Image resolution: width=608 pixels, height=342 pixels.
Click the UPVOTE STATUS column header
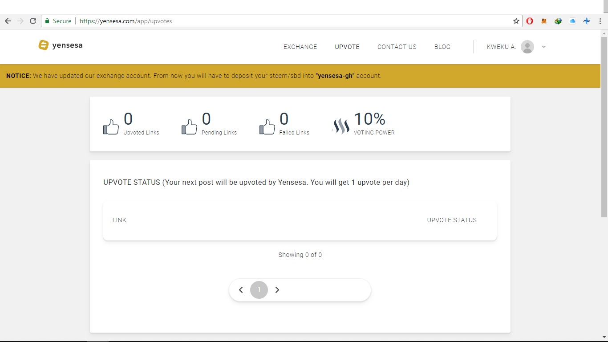click(452, 220)
